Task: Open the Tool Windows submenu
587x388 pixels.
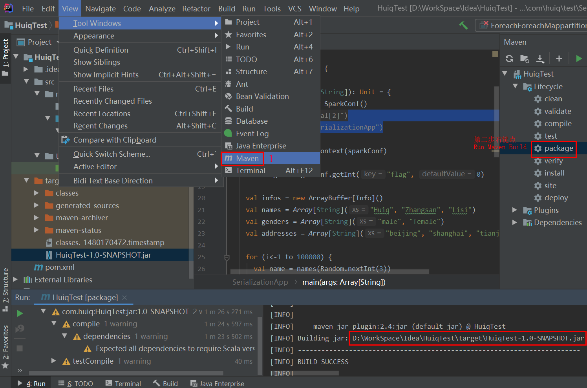Action: [x=141, y=24]
